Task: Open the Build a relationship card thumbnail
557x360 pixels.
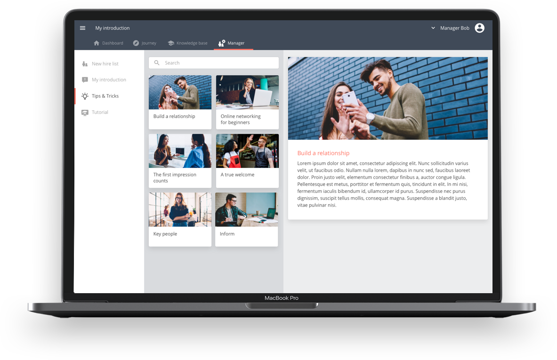Action: point(180,92)
